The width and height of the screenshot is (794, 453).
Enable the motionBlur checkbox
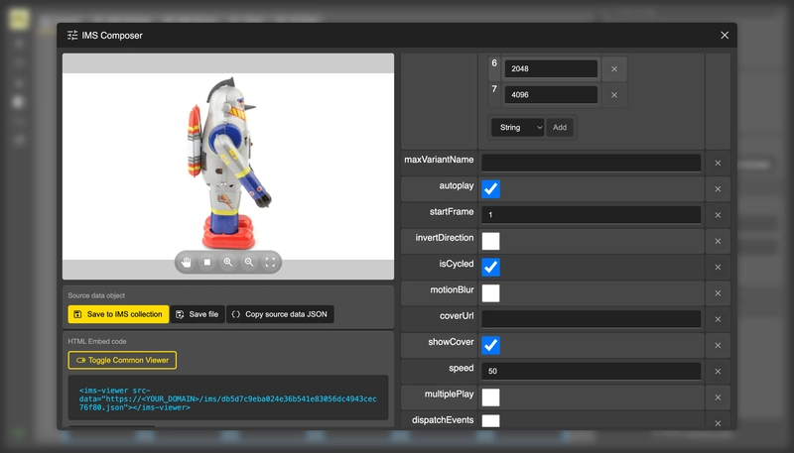pyautogui.click(x=490, y=293)
